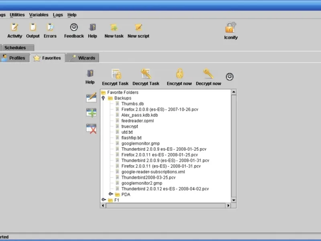Collapse the Backups folder node

click(103, 98)
